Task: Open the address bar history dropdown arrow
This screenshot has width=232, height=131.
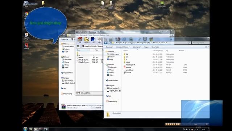Action: 187,43
